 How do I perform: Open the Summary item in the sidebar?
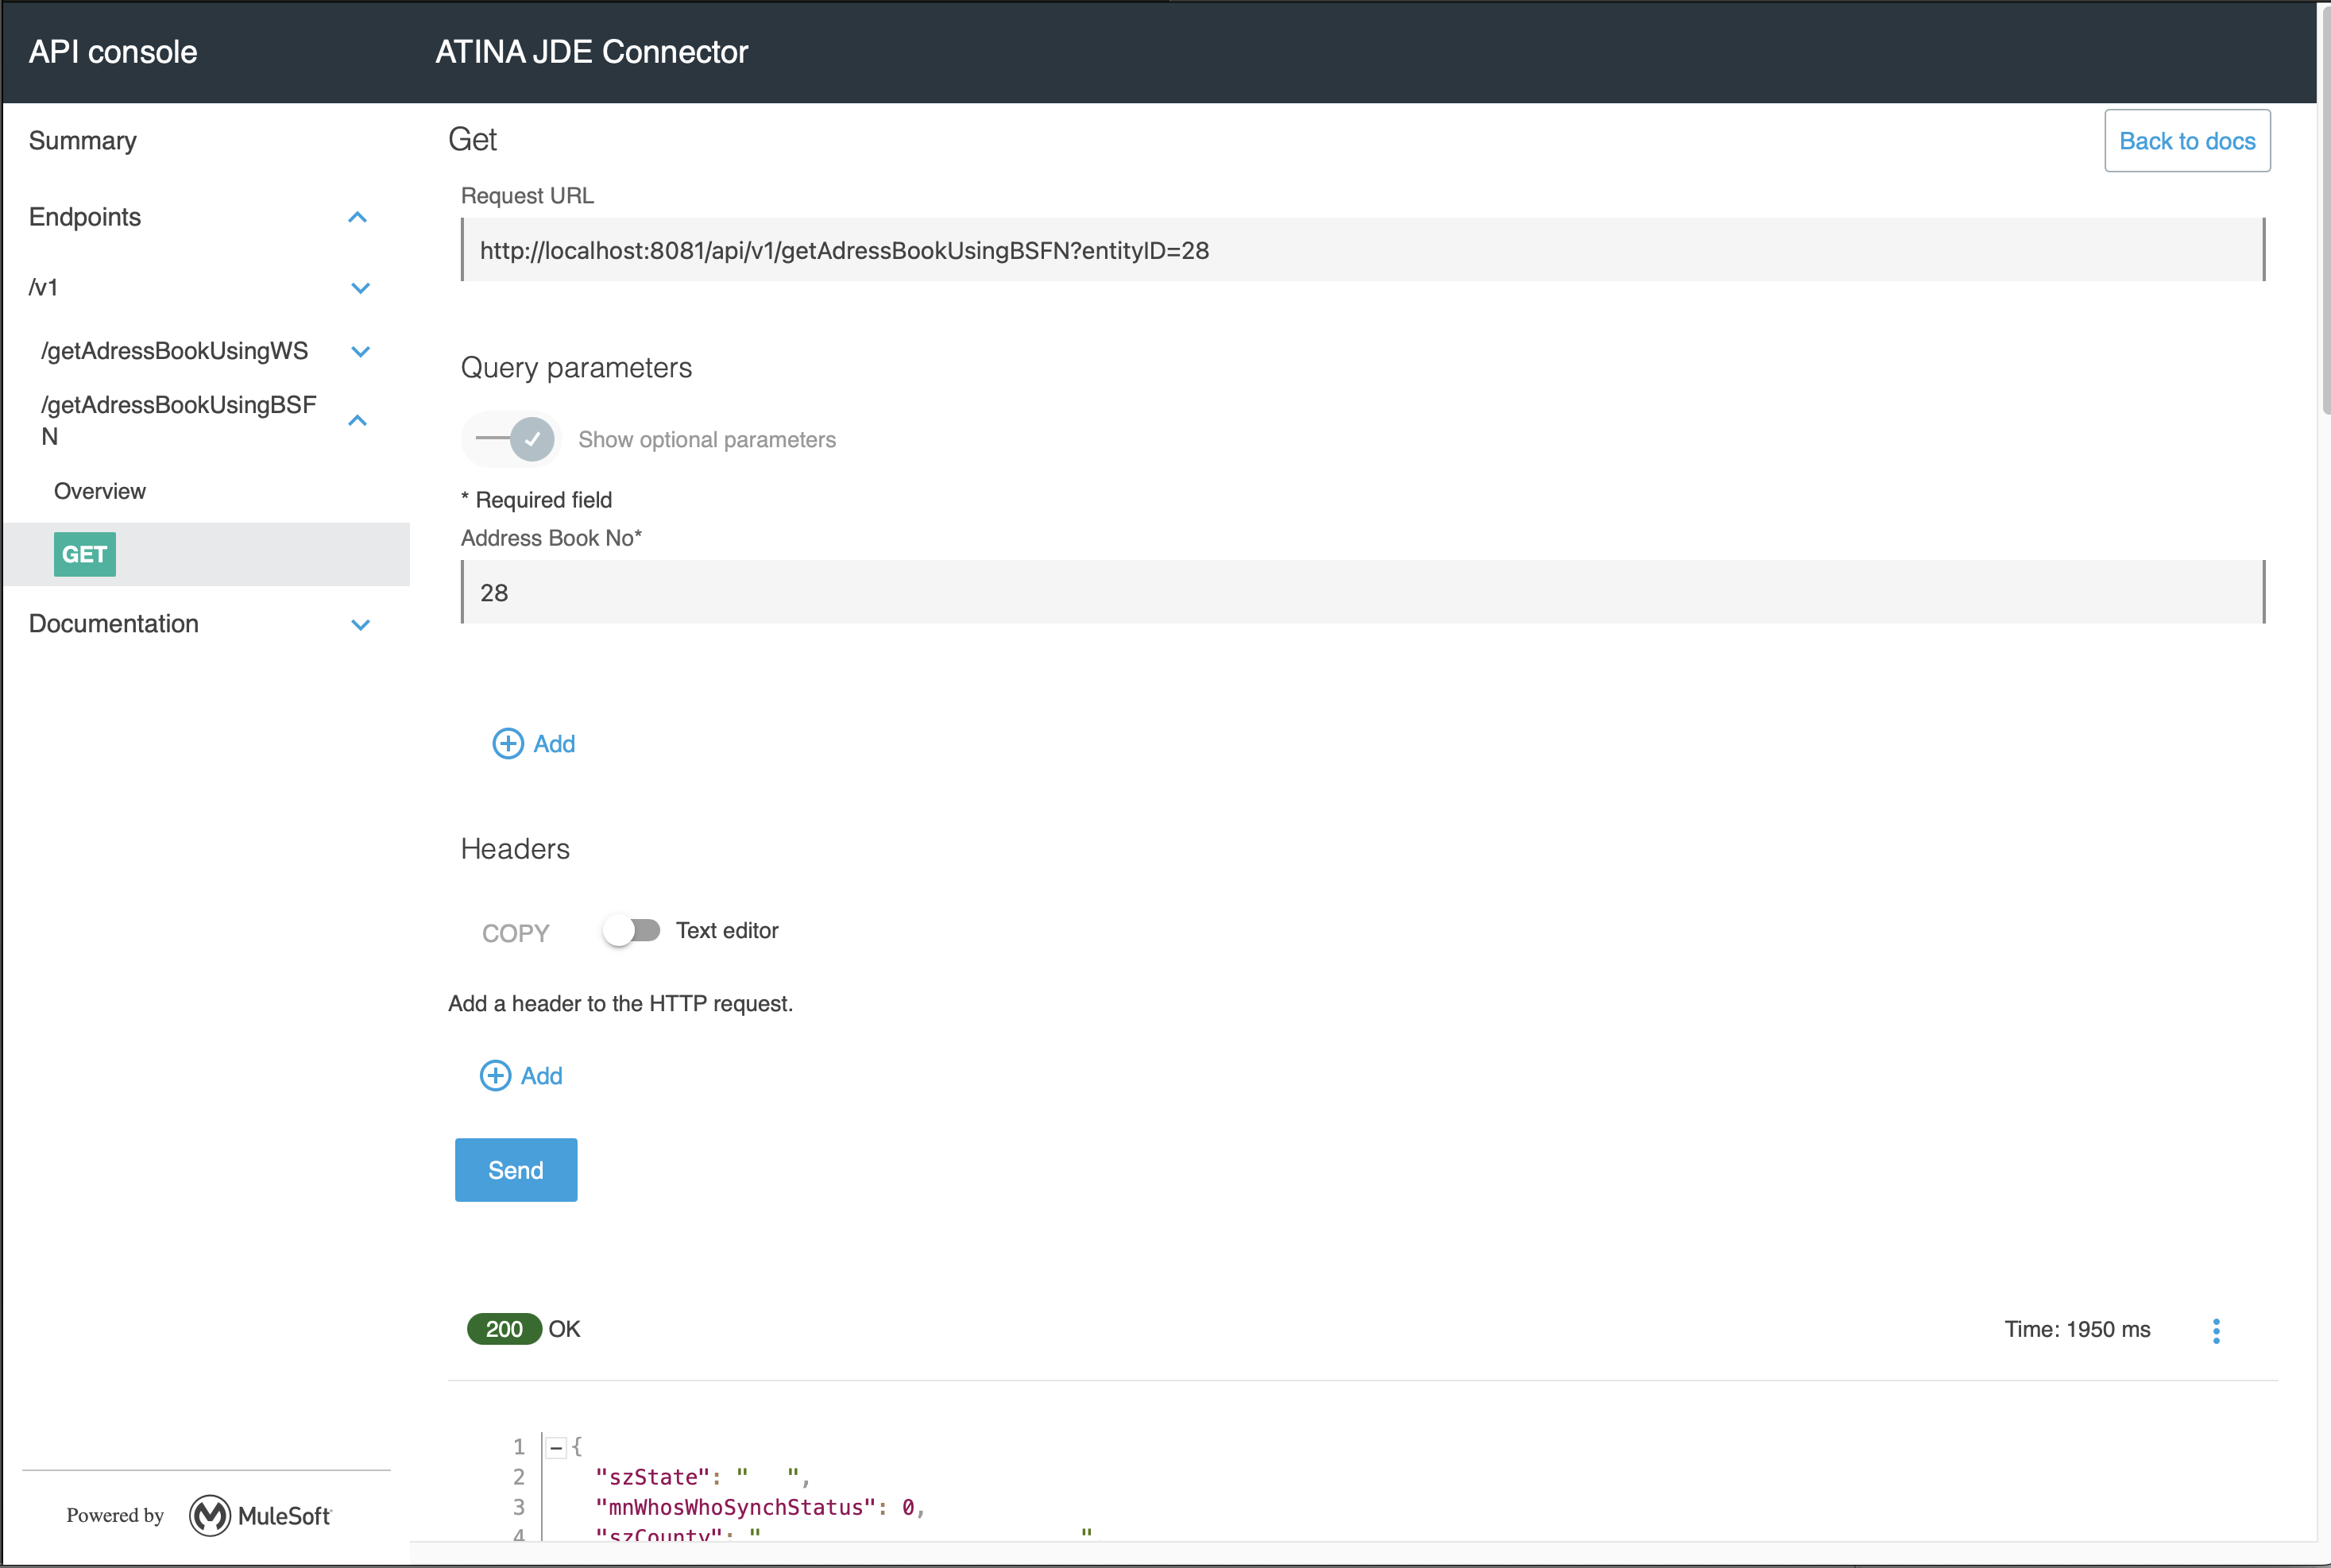pyautogui.click(x=83, y=141)
